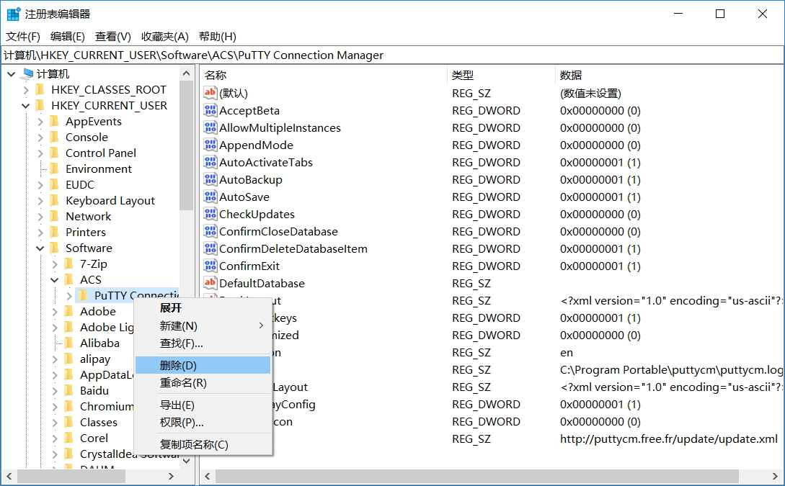Collapse the Software tree node
785x486 pixels.
pyautogui.click(x=41, y=248)
